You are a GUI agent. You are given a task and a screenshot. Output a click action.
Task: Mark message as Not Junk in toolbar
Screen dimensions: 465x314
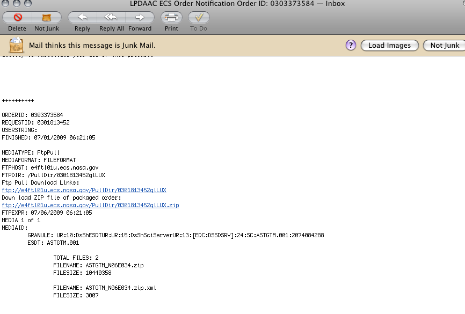point(47,18)
